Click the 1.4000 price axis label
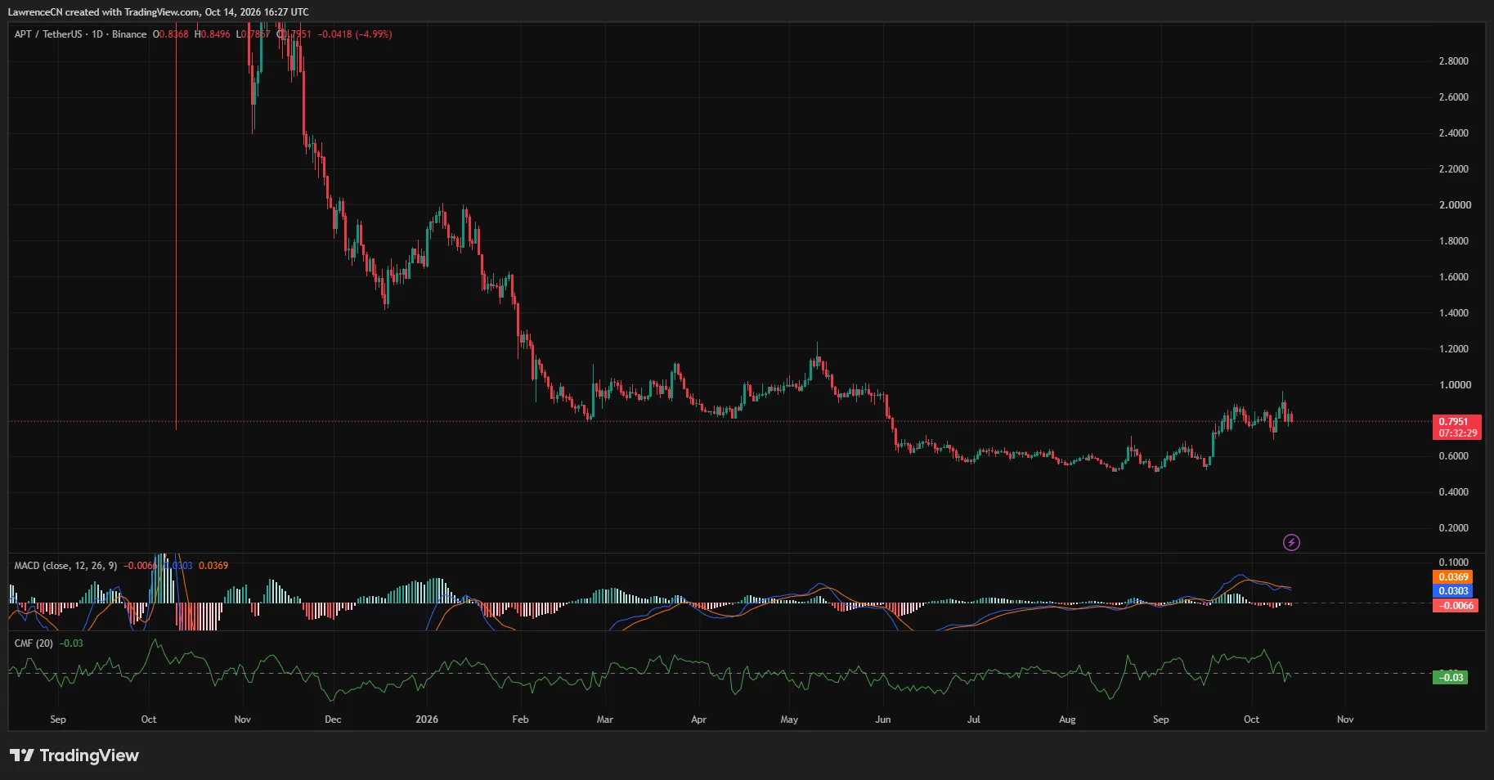This screenshot has width=1494, height=780. (1453, 313)
